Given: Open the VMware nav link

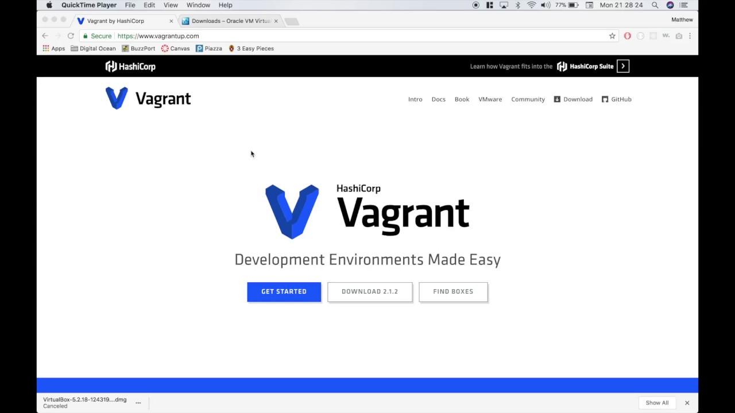Looking at the screenshot, I should pos(490,99).
